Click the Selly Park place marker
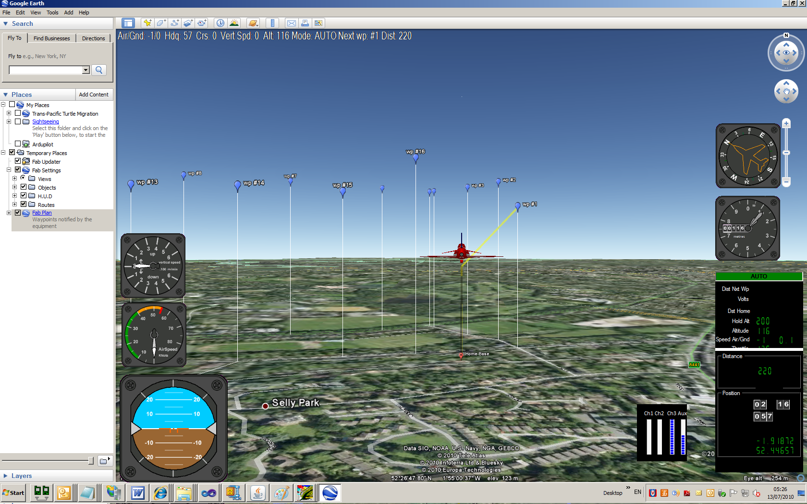Screen dimensions: 807x504 265,406
